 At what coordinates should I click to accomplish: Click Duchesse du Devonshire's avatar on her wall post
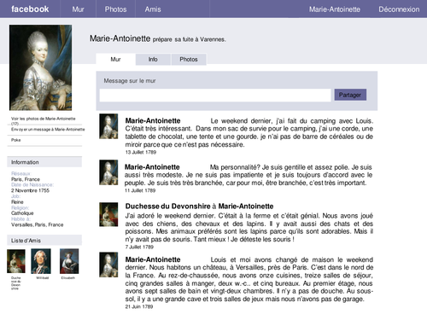click(108, 214)
